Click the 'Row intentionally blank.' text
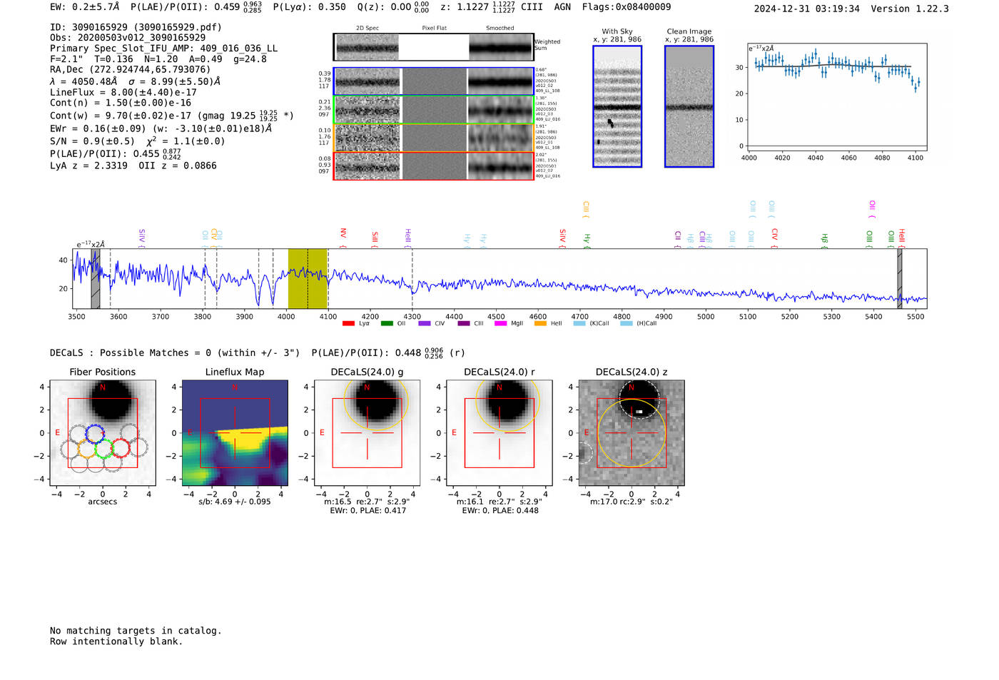This screenshot has height=680, width=999. pyautogui.click(x=116, y=641)
